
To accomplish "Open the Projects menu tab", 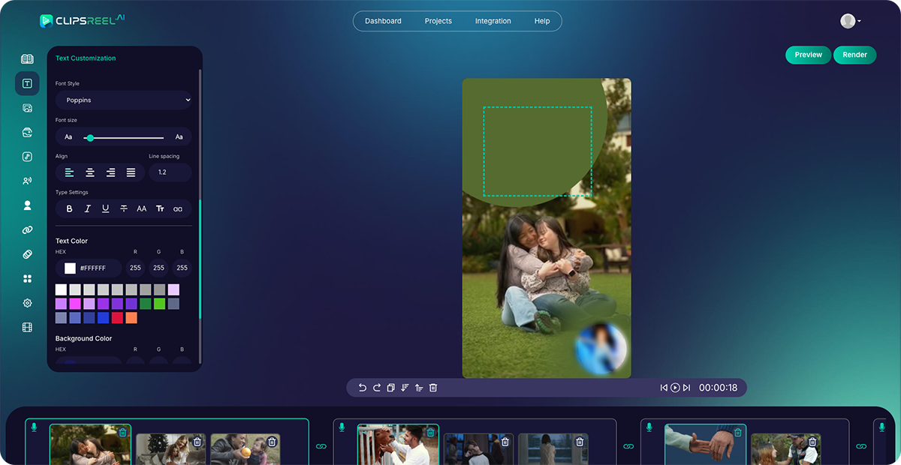I will pyautogui.click(x=438, y=21).
